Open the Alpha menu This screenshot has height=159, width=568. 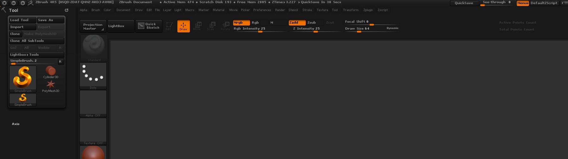tap(84, 10)
